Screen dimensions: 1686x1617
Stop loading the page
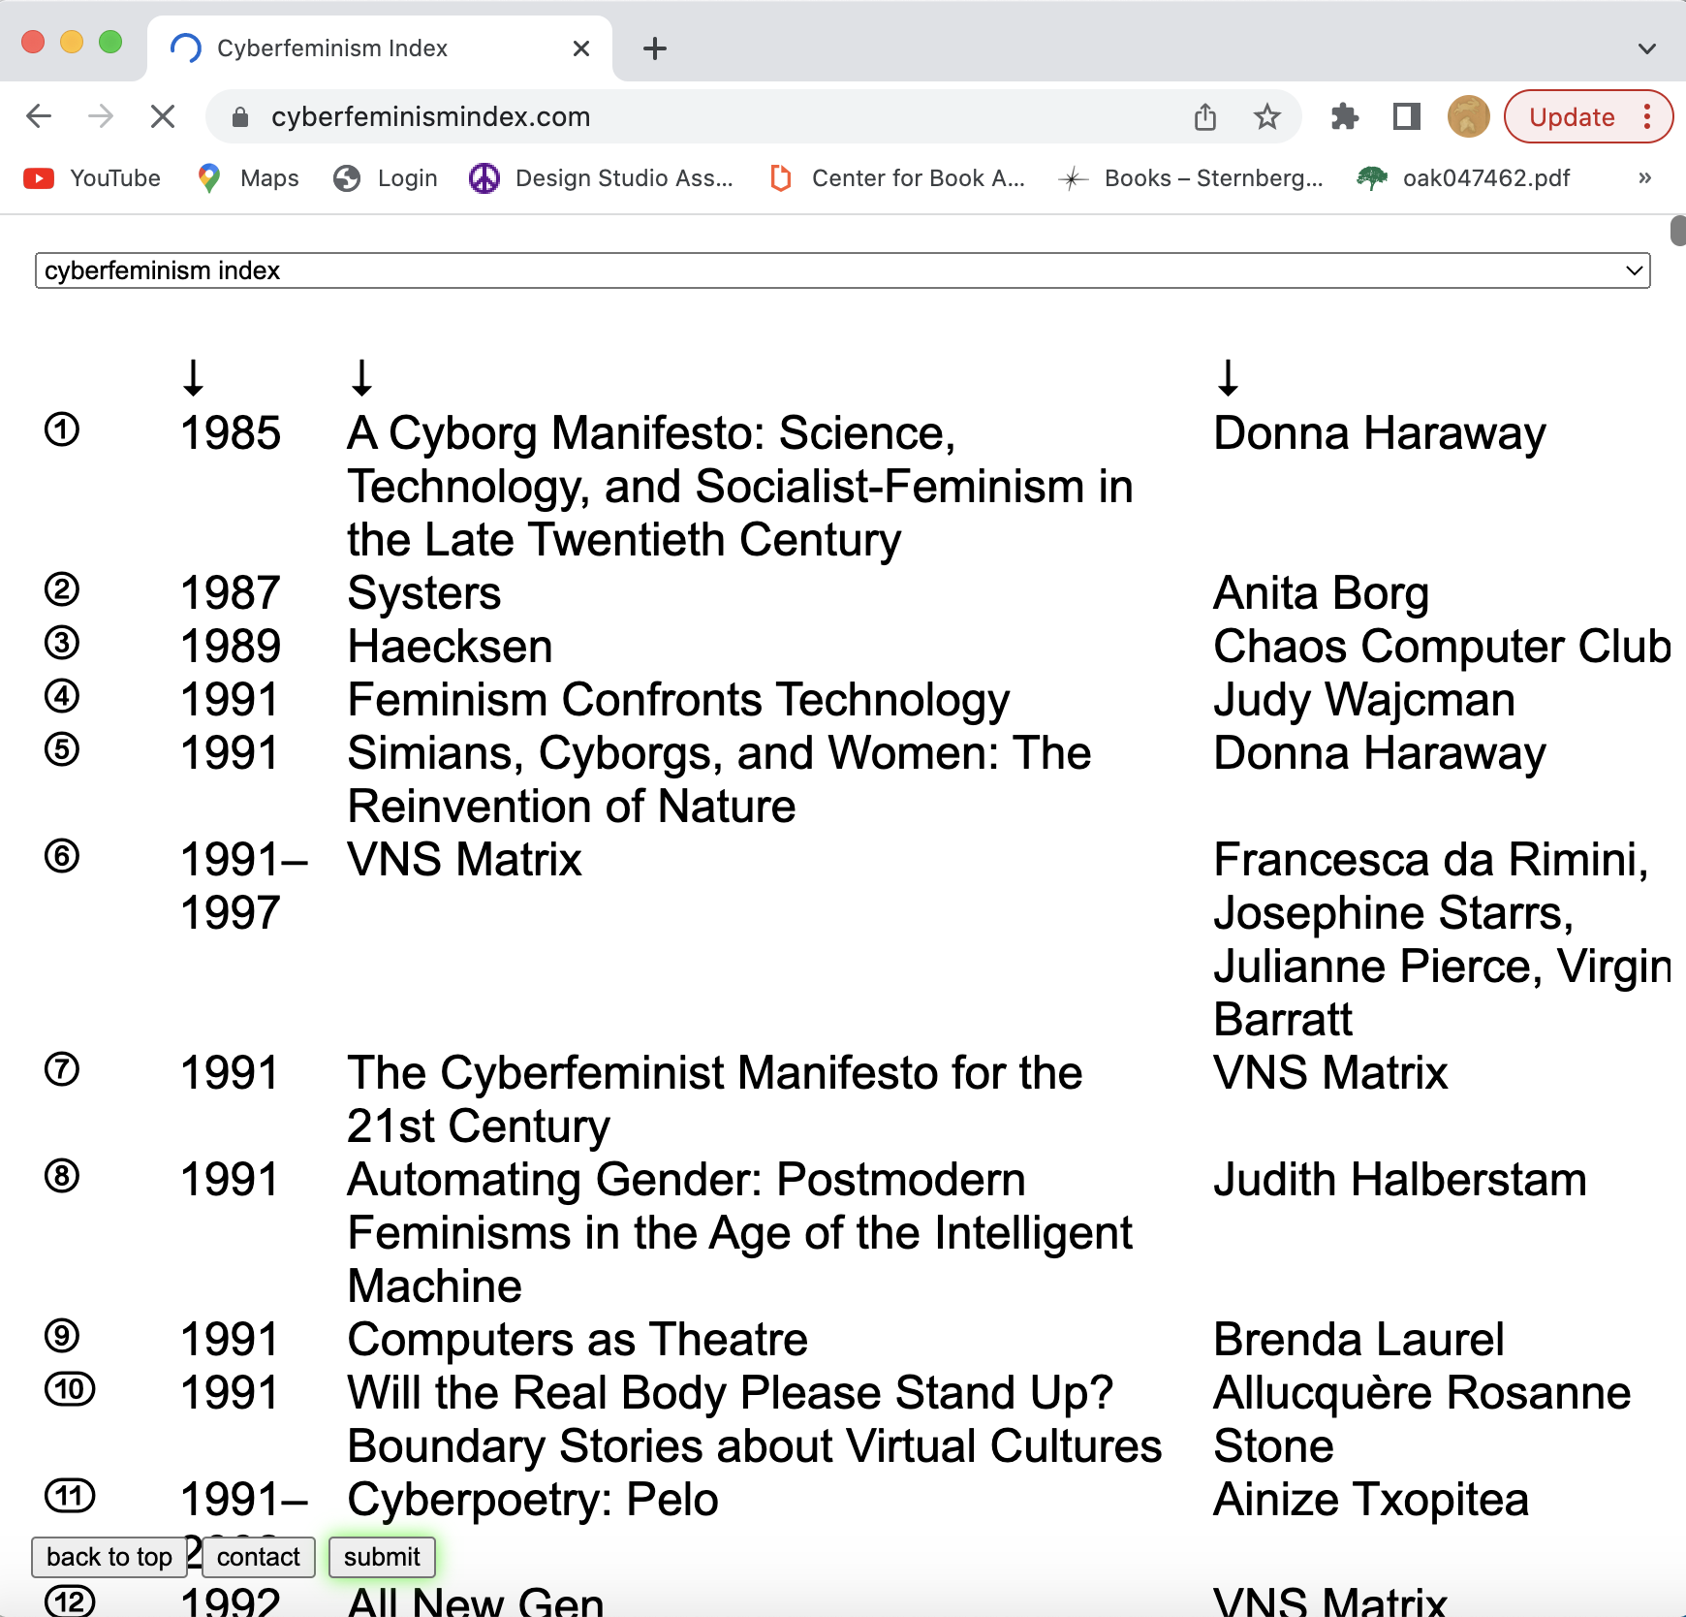pos(163,116)
